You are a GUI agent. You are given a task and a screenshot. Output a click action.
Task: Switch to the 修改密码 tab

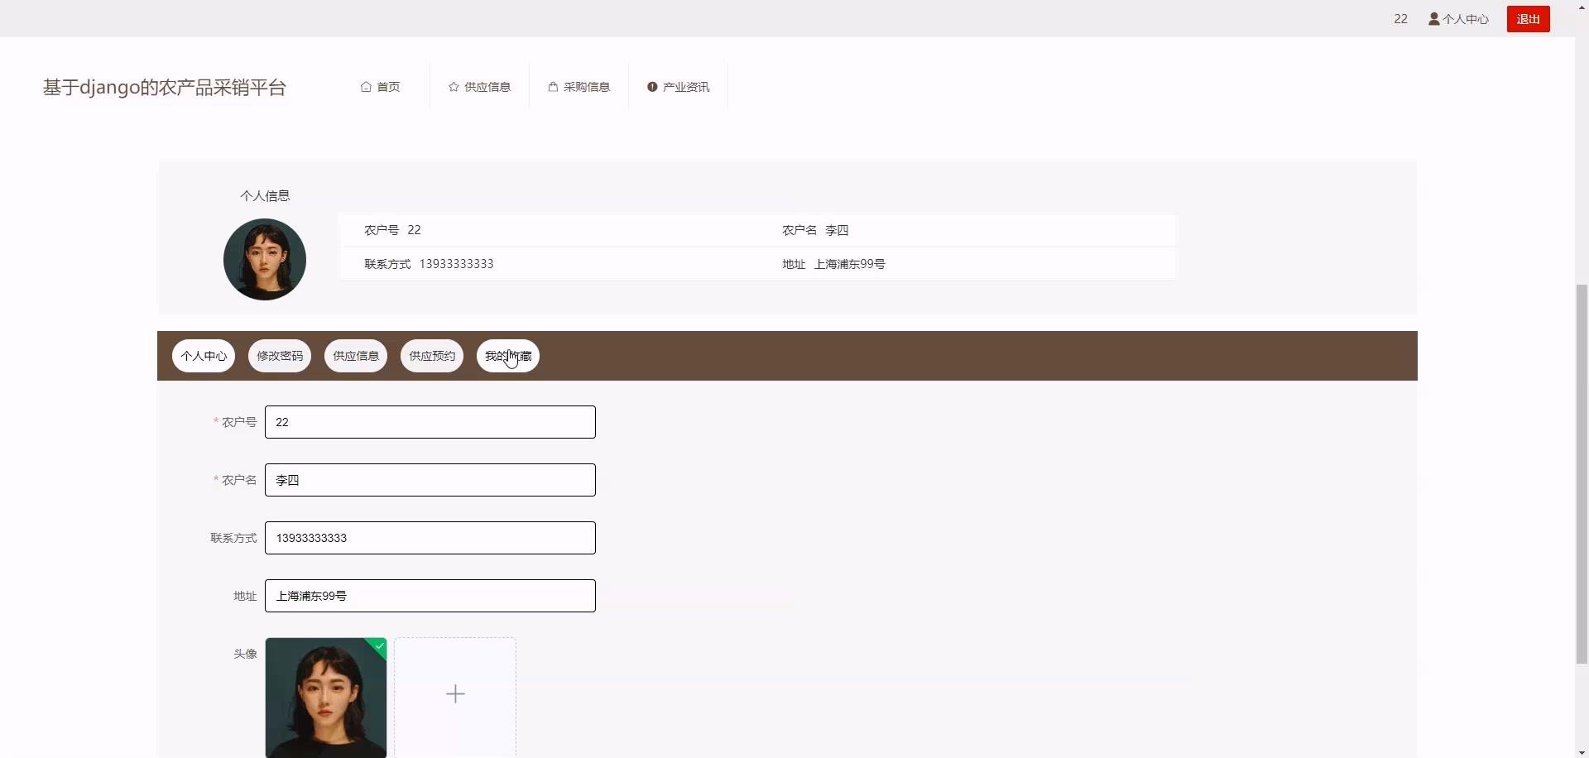(280, 356)
